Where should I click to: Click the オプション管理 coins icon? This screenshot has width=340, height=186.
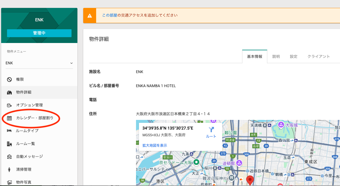[x=9, y=105]
